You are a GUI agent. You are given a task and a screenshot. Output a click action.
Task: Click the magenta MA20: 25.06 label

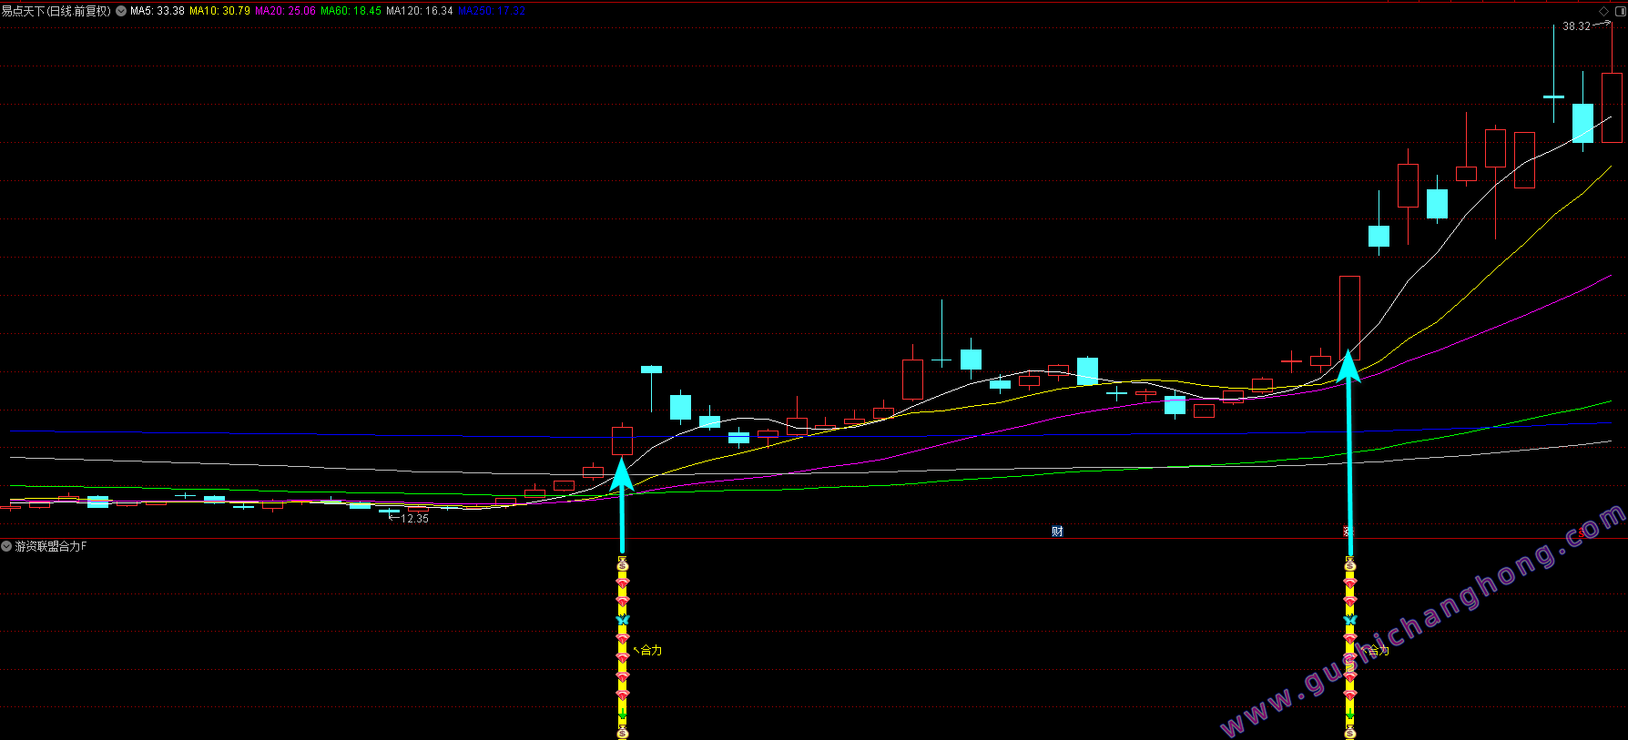(x=285, y=11)
